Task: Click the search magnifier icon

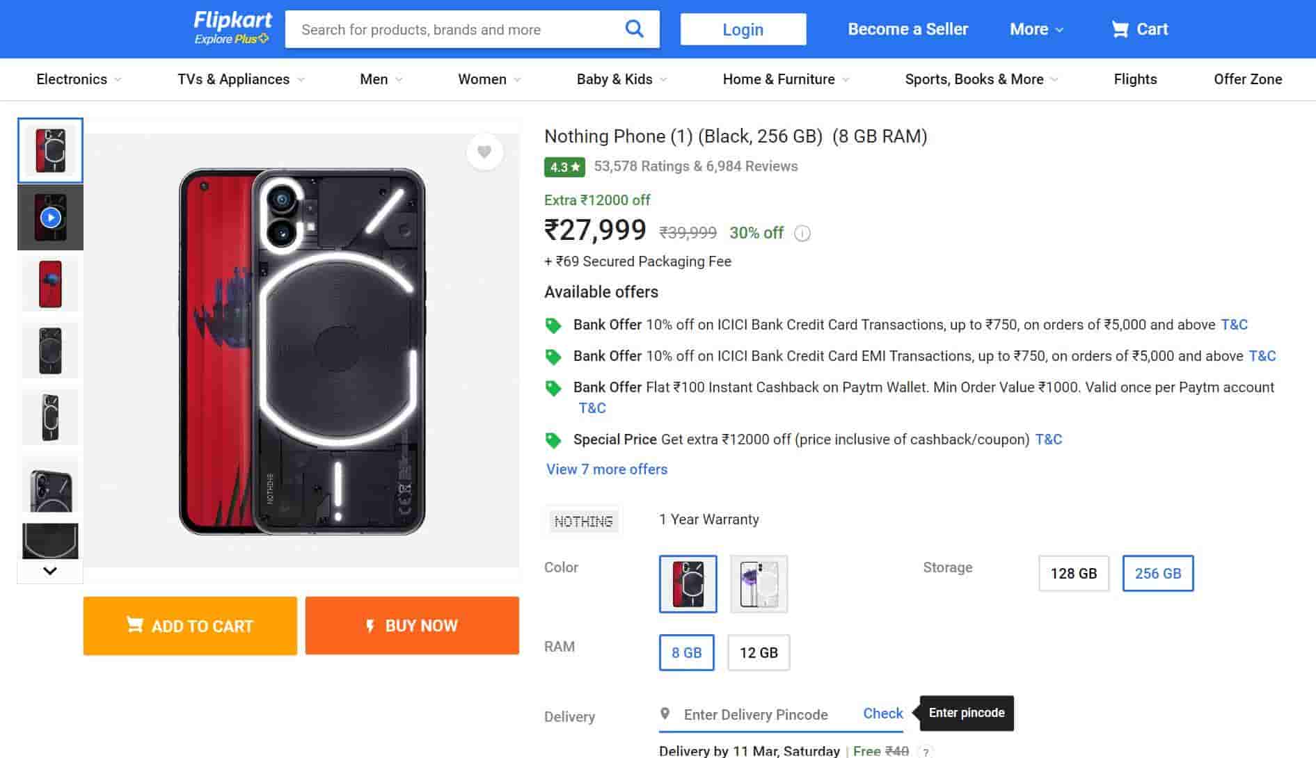Action: tap(634, 29)
